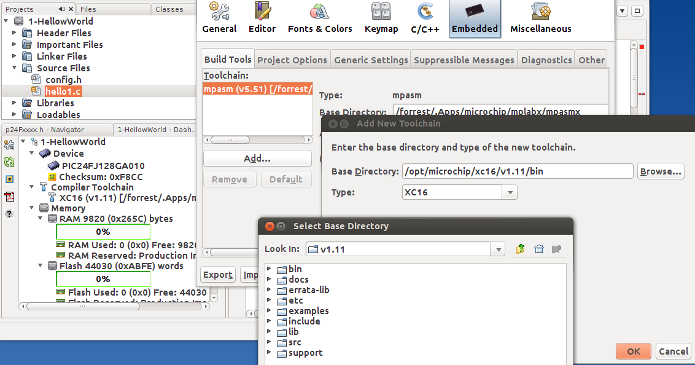Expand the Important Files folder
The image size is (695, 365).
click(14, 44)
